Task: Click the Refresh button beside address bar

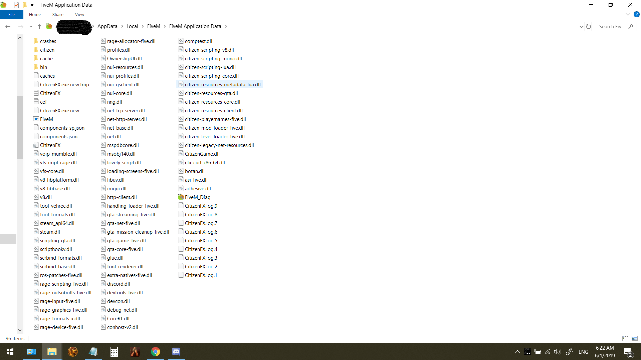Action: click(589, 27)
